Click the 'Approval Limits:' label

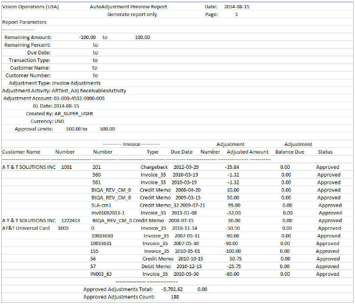tap(34, 129)
